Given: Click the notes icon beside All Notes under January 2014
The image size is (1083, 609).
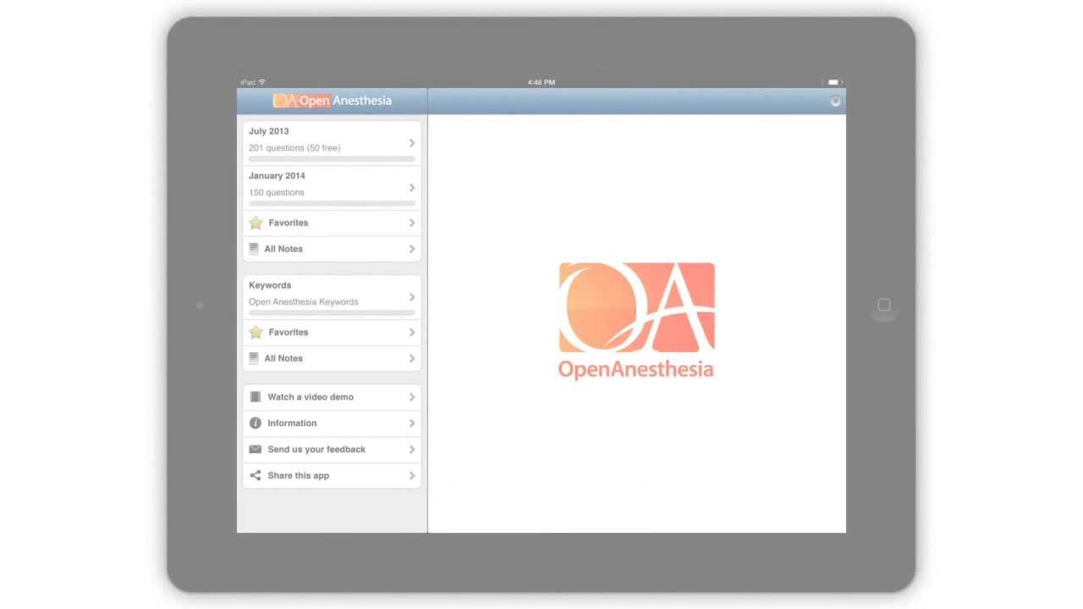Looking at the screenshot, I should click(254, 249).
